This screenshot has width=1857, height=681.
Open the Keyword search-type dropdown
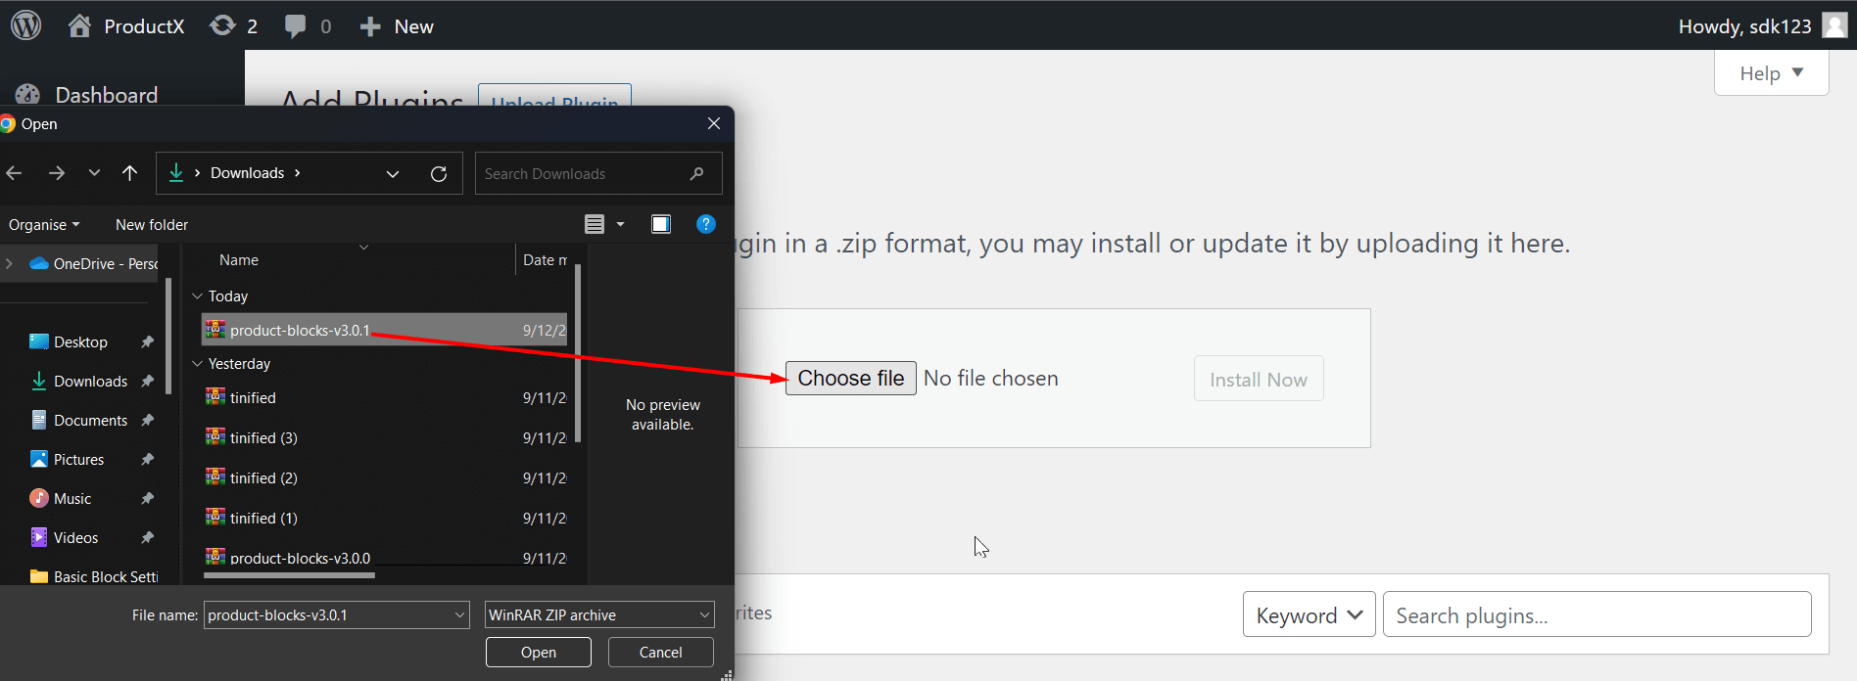point(1309,615)
